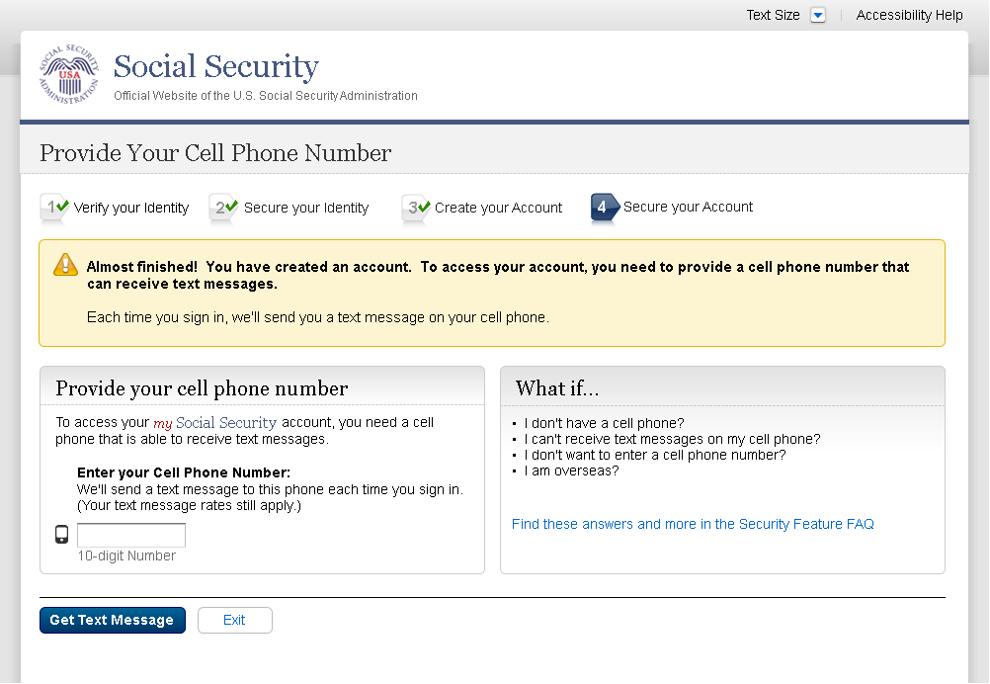Select the Secure your Identity step
The image size is (990, 684).
click(306, 208)
